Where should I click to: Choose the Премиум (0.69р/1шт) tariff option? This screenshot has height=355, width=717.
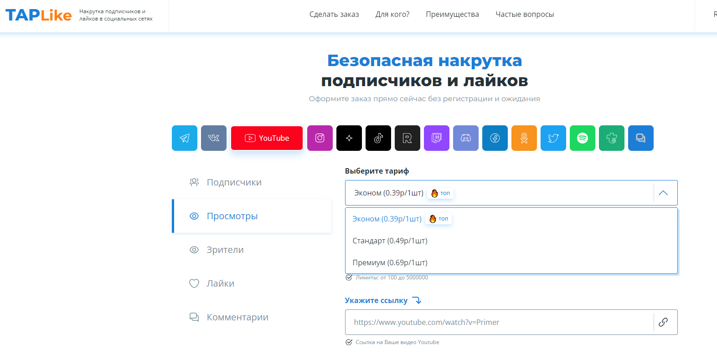511,262
